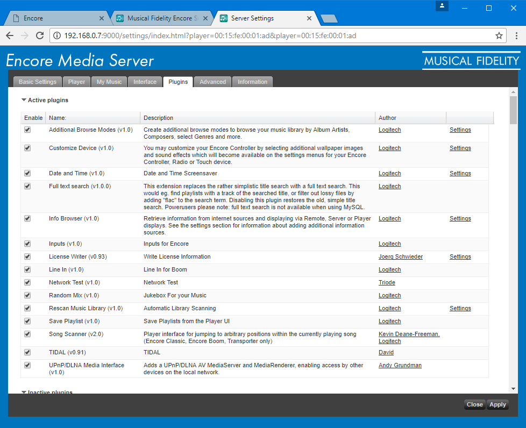This screenshot has height=428, width=526.
Task: Reload the current page
Action: (x=40, y=35)
